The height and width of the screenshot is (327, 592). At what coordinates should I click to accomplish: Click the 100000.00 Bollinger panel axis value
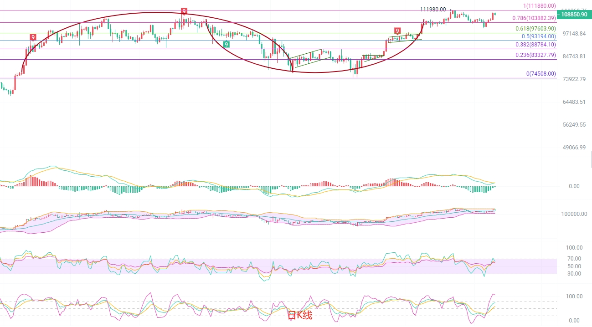tap(573, 214)
